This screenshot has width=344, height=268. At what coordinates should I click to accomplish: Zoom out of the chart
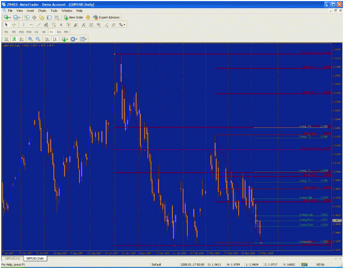(x=38, y=39)
